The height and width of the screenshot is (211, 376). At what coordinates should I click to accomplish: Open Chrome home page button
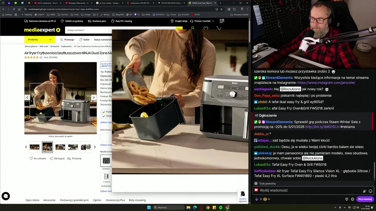(x=19, y=9)
